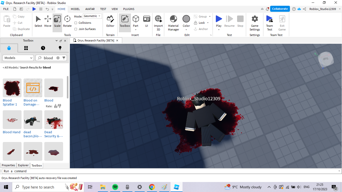The height and width of the screenshot is (192, 342).
Task: Pick the Rotate tool
Action: coord(67,21)
